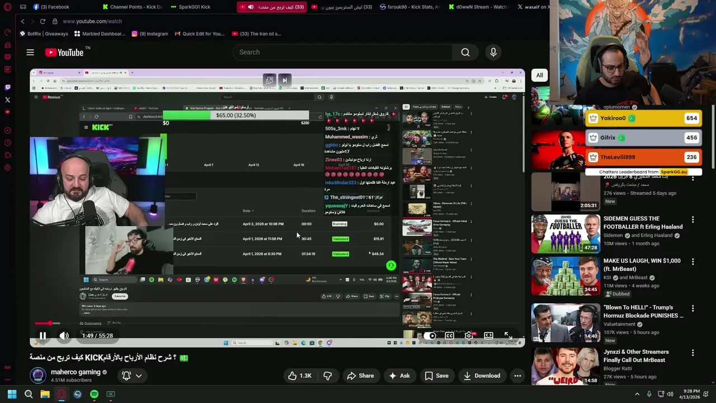Enter full screen in the video player

pyautogui.click(x=508, y=336)
